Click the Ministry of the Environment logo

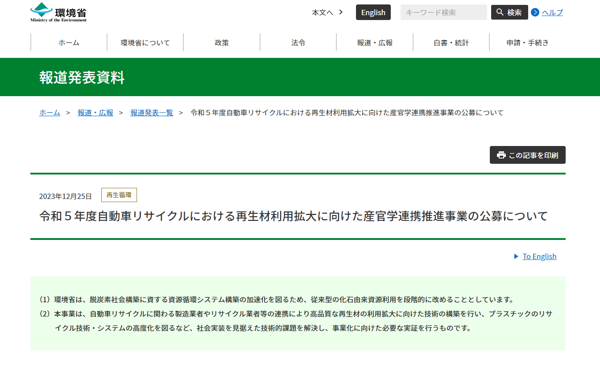click(58, 12)
